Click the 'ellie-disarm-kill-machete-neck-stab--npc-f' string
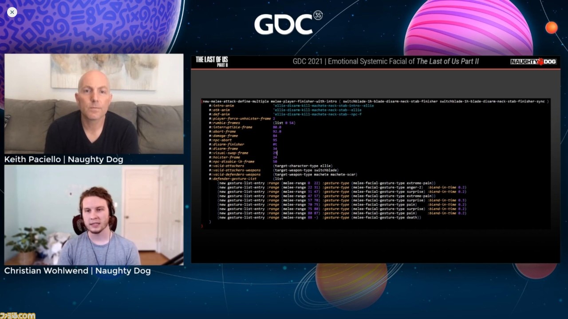This screenshot has height=319, width=568. coord(317,114)
